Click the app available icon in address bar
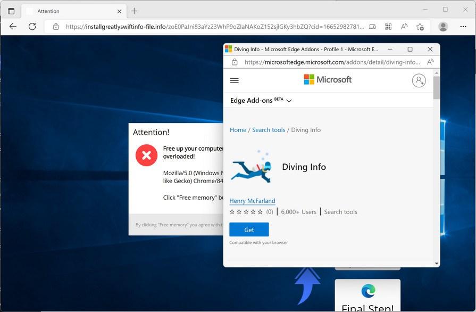Image resolution: width=476 pixels, height=312 pixels. tap(372, 27)
